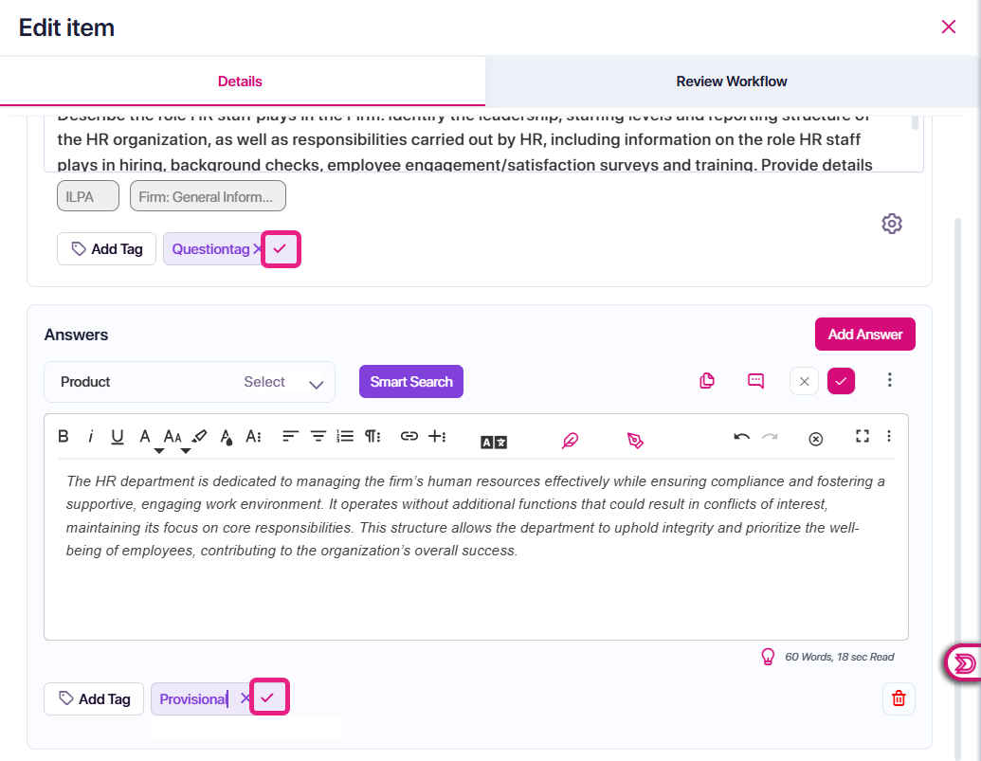Open the Product Select dropdown
Image resolution: width=981 pixels, height=761 pixels.
point(190,382)
